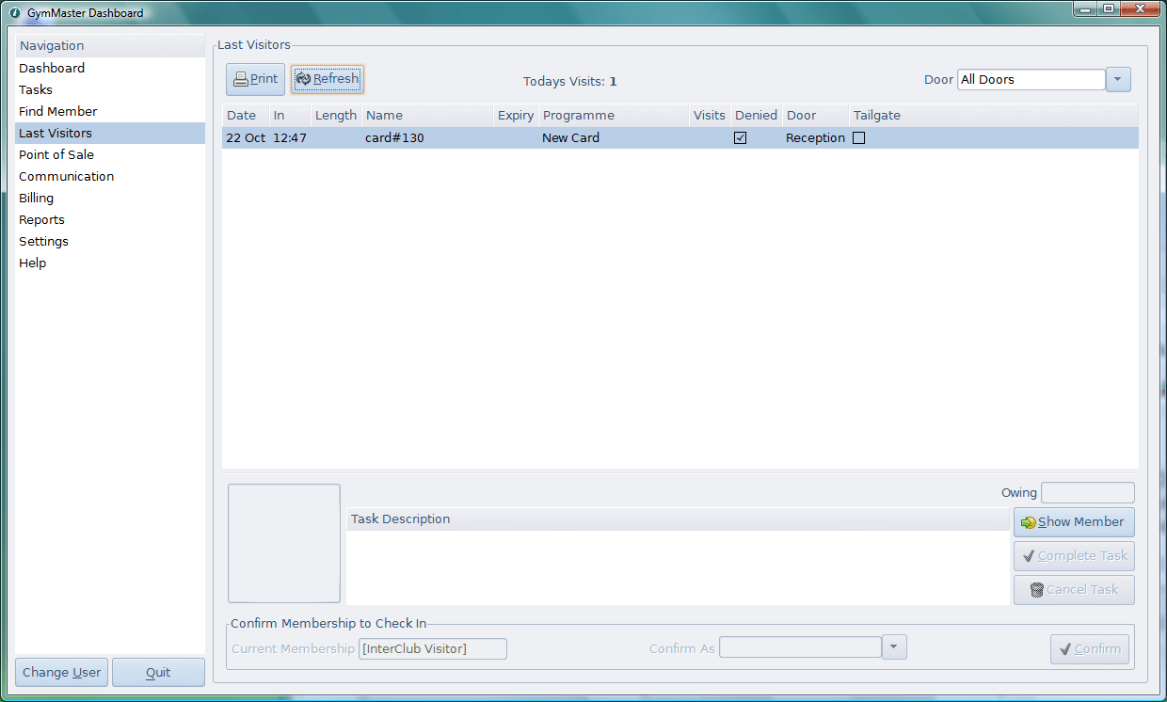Sort by the Date column header
The image size is (1167, 702).
(x=245, y=115)
